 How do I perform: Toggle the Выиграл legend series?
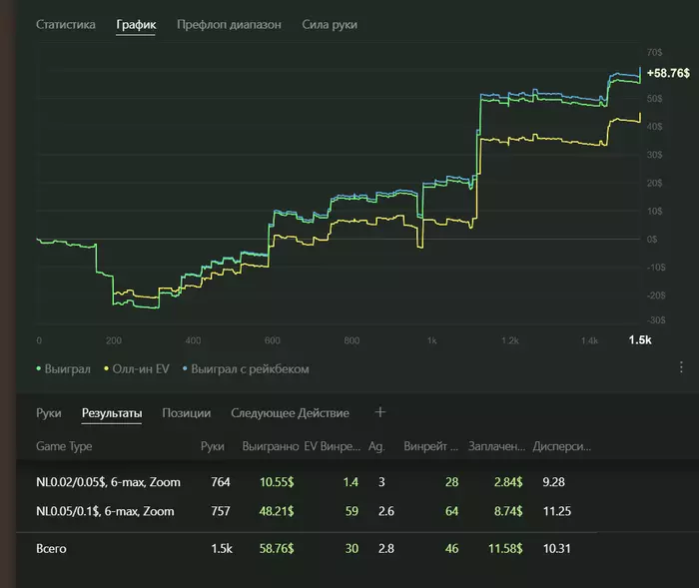tap(63, 369)
